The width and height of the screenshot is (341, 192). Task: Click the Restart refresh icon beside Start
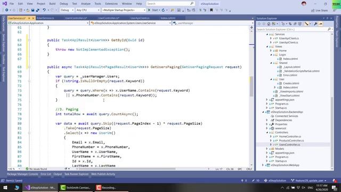pyautogui.click(x=163, y=10)
